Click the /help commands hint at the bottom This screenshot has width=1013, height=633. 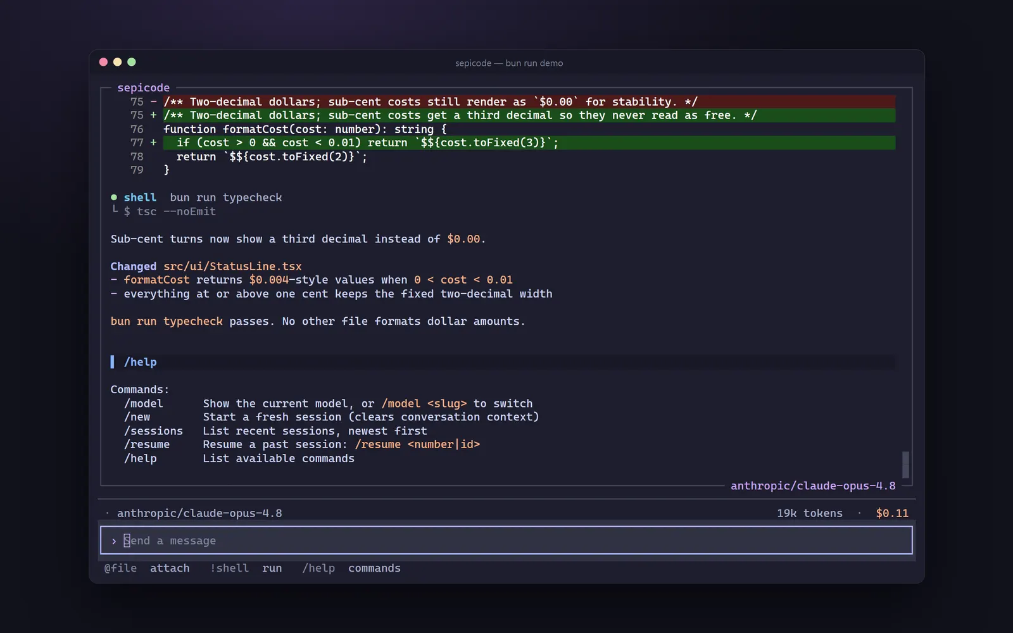[351, 568]
